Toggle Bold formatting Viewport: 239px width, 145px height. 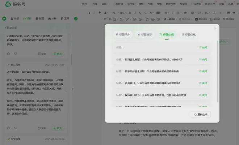click(130, 13)
